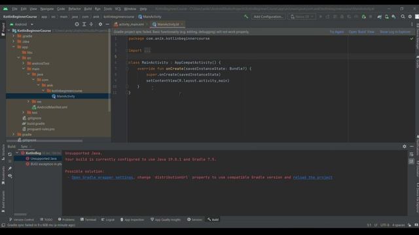Open the Build menu
The height and width of the screenshot is (235, 419).
coord(88,8)
